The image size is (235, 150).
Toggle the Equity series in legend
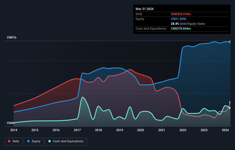click(34, 141)
